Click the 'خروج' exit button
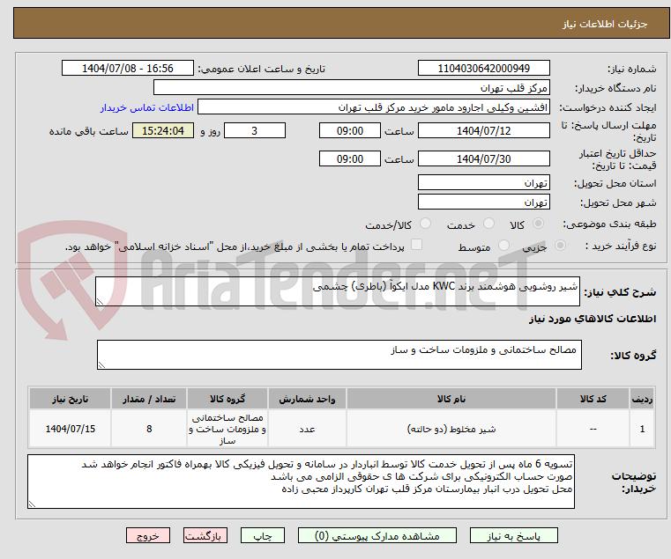The image size is (671, 559). (147, 535)
